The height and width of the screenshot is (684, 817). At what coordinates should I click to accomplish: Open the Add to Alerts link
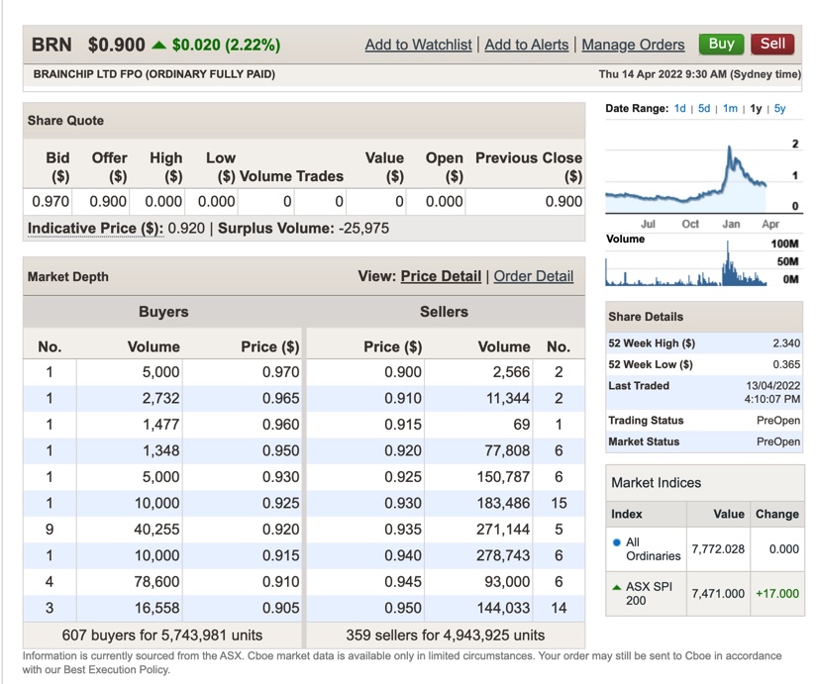click(x=526, y=45)
